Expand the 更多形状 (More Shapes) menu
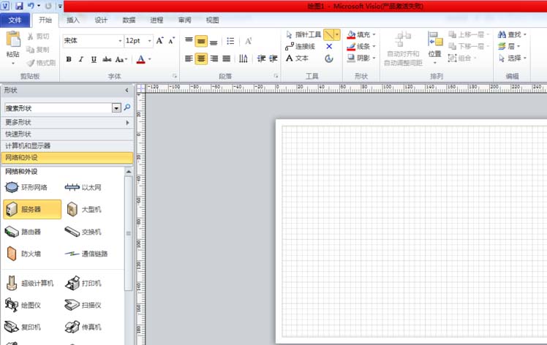Image resolution: width=547 pixels, height=345 pixels. click(67, 122)
